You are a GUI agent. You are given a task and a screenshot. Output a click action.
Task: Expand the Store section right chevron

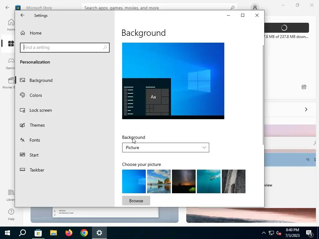tap(306, 110)
